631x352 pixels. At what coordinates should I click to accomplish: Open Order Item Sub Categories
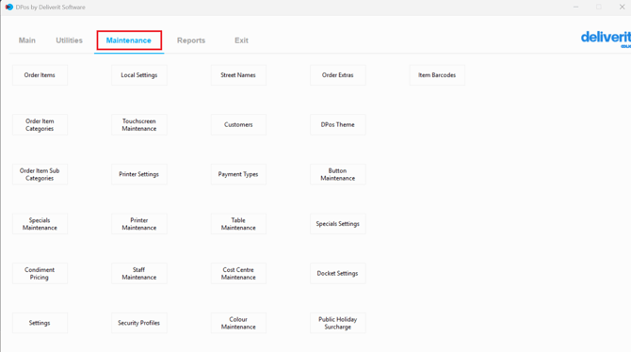click(x=40, y=174)
